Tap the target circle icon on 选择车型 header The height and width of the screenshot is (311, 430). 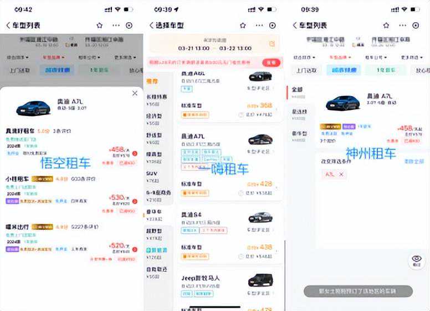[x=272, y=26]
